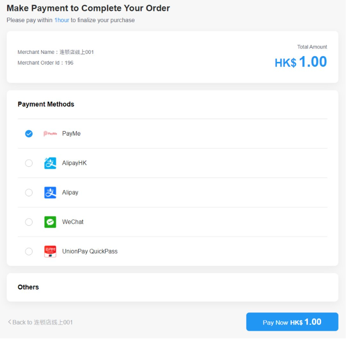
Task: Expand the Others payment section
Action: point(28,287)
